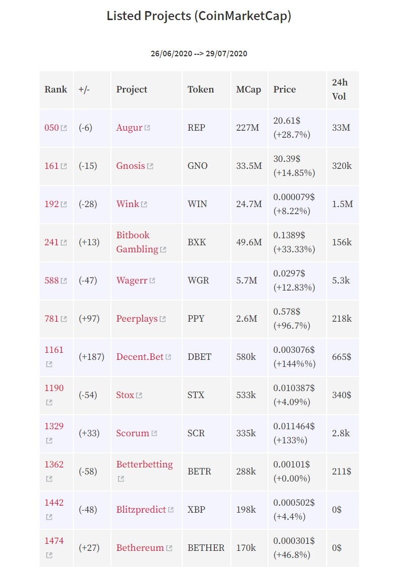Viewport: 399px width, 576px height.
Task: Click external link icon next to Scorum
Action: pyautogui.click(x=154, y=433)
